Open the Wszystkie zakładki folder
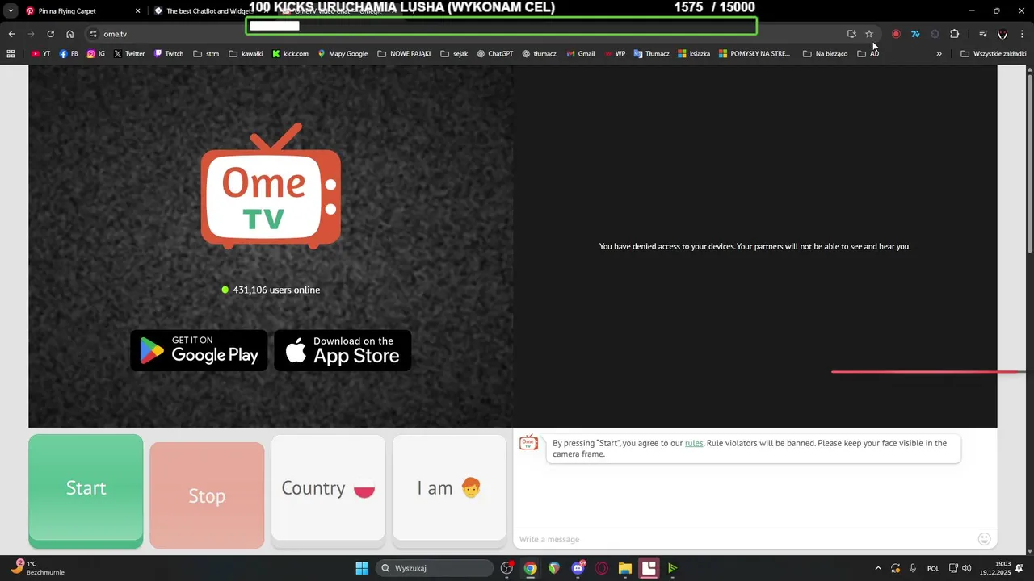This screenshot has height=581, width=1034. coord(993,54)
